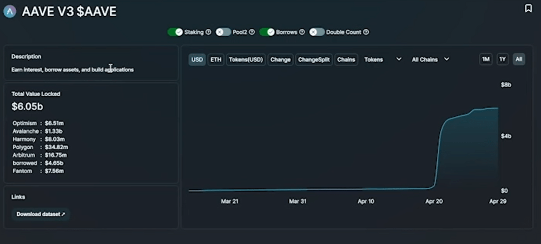The image size is (541, 244).
Task: Expand the Tokens dropdown
Action: pyautogui.click(x=383, y=60)
